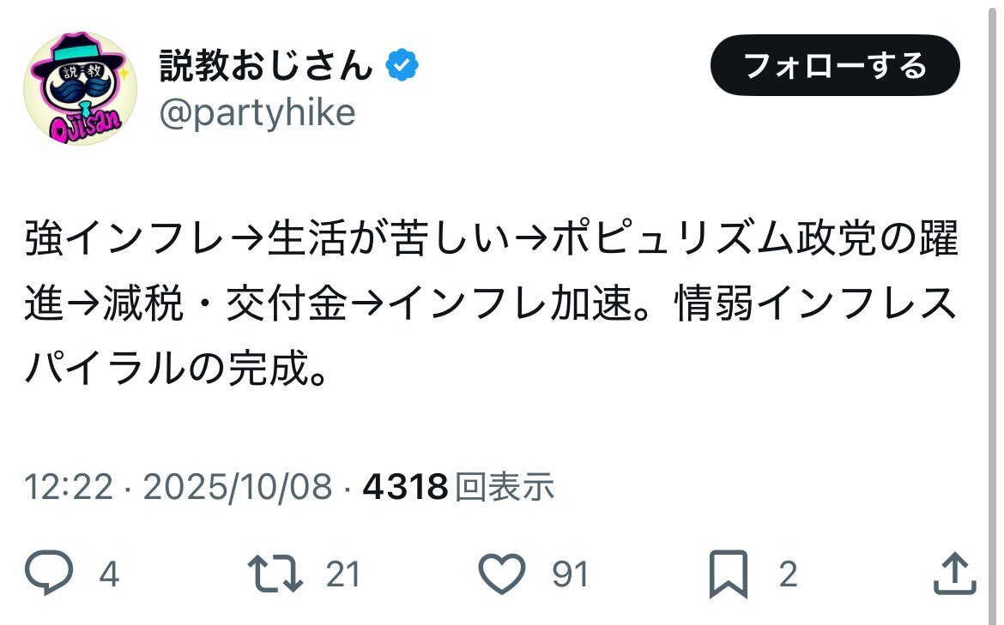Click the 4318 view count number

click(x=405, y=488)
